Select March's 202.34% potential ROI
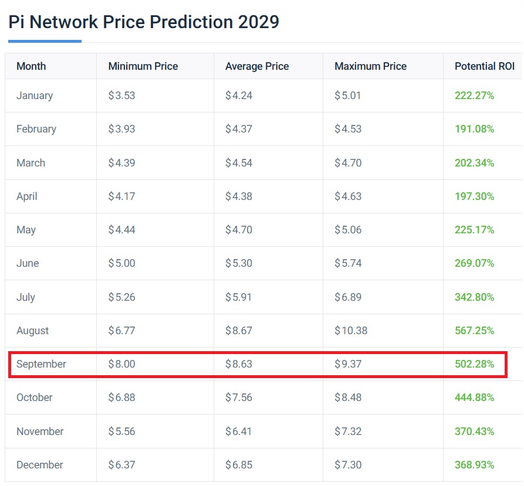Screen dimensions: 524x486 [474, 163]
